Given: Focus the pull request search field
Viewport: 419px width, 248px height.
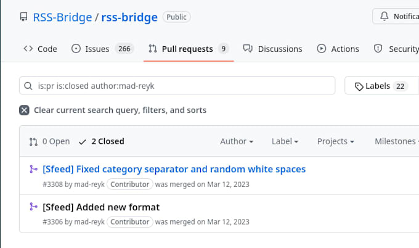Looking at the screenshot, I should click(x=177, y=86).
